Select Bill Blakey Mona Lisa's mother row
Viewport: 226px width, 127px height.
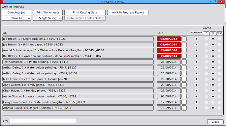tap(78, 56)
